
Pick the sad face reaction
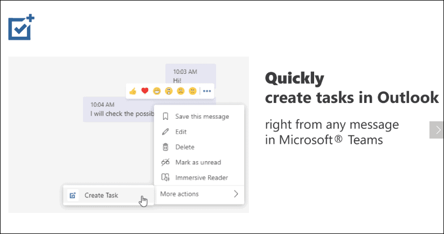point(181,91)
